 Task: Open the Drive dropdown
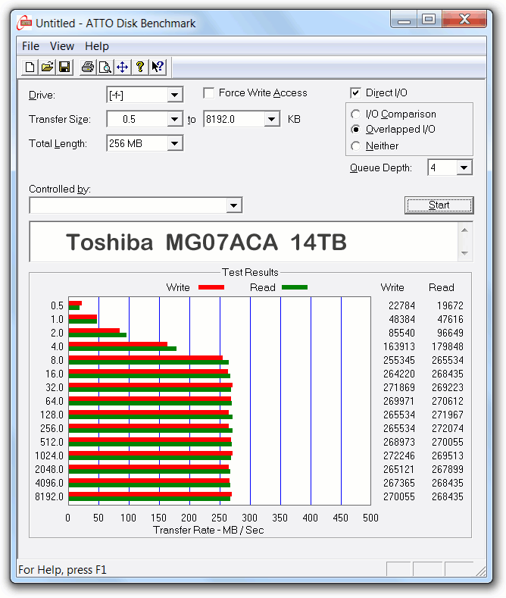click(x=174, y=95)
